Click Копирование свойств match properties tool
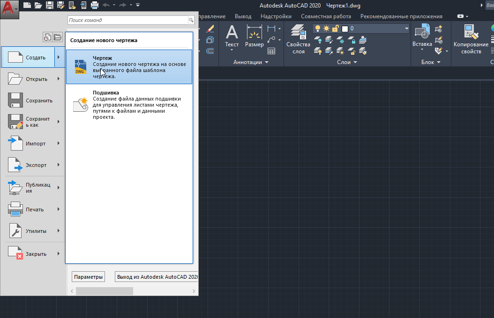The image size is (494, 318). [471, 39]
